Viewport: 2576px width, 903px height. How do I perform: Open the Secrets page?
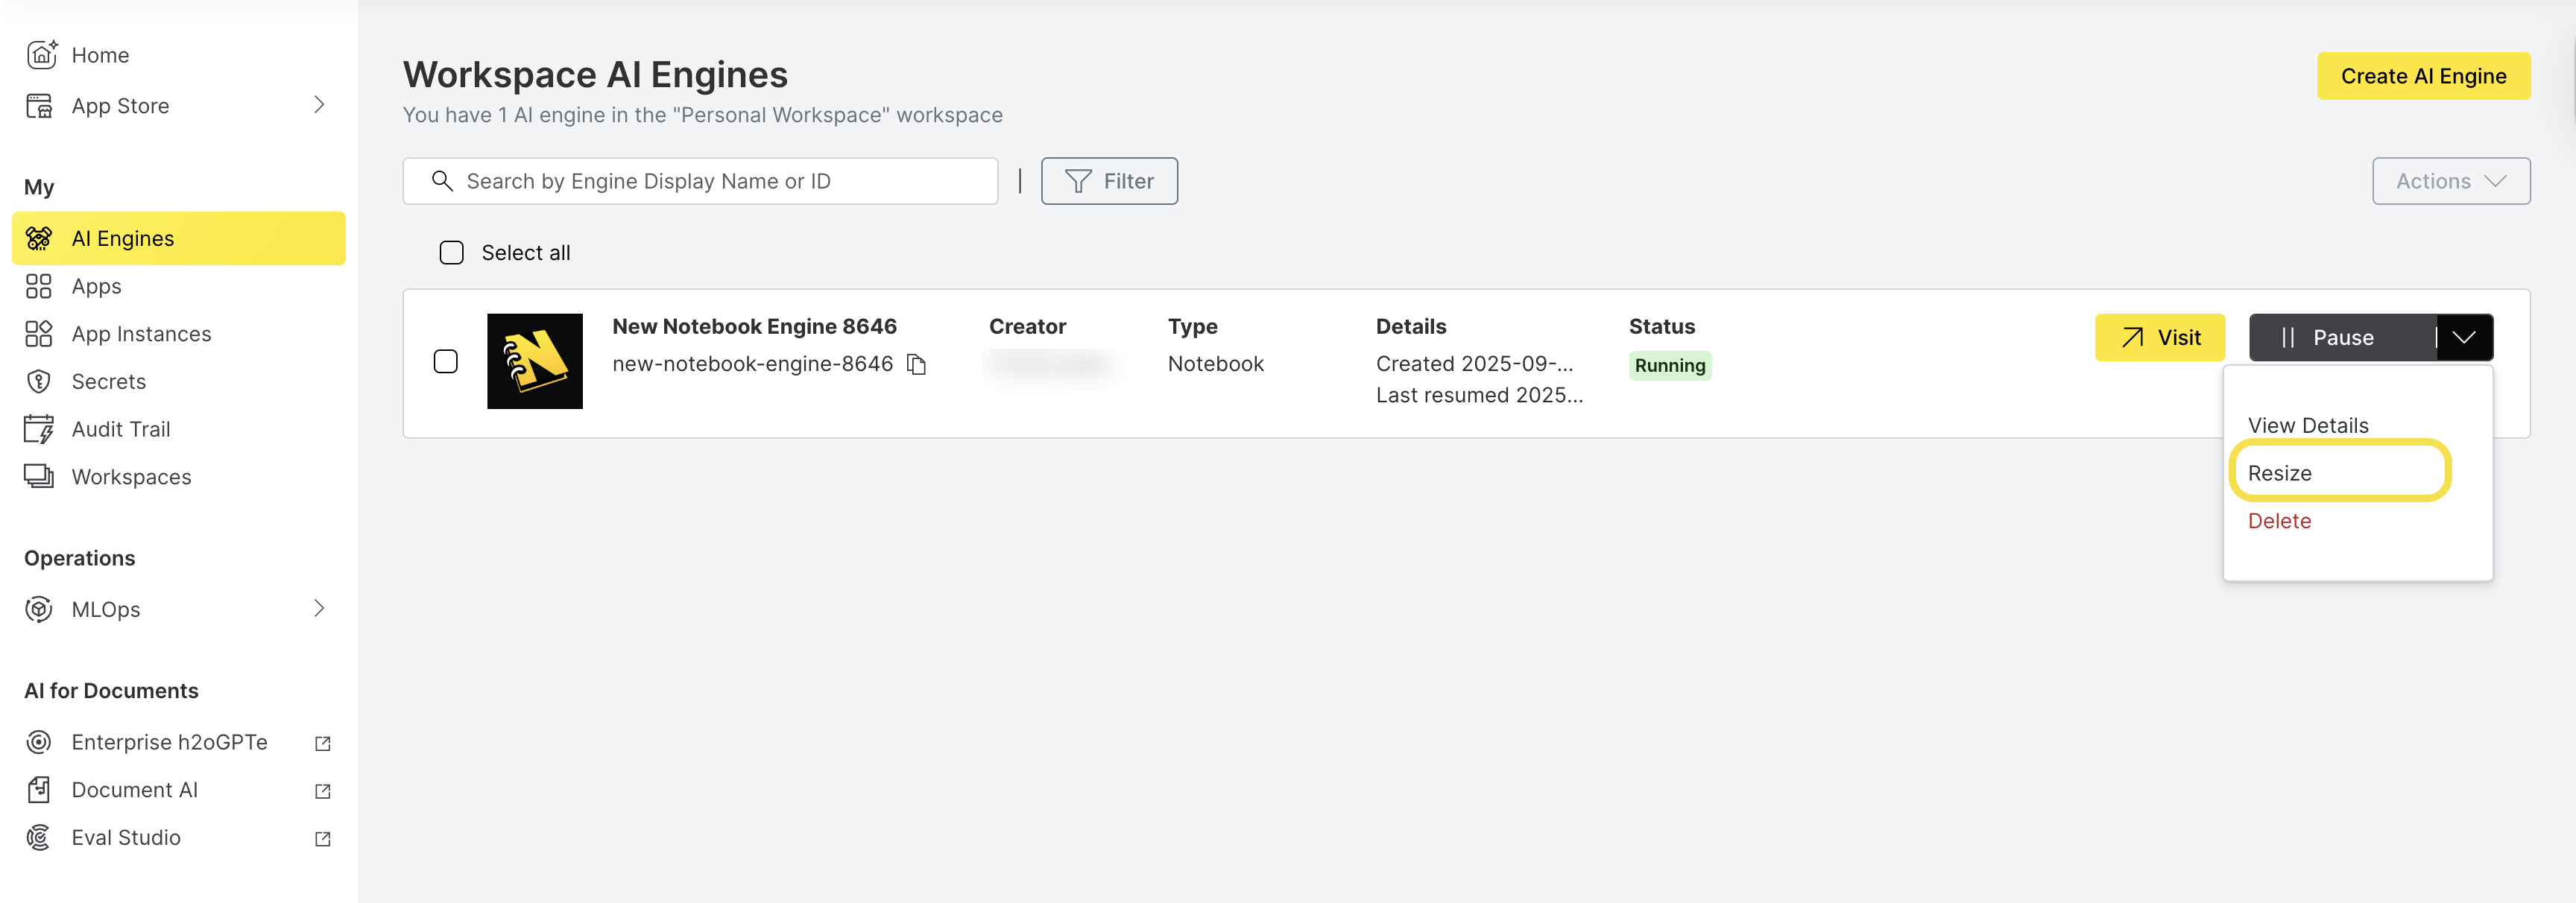tap(107, 381)
